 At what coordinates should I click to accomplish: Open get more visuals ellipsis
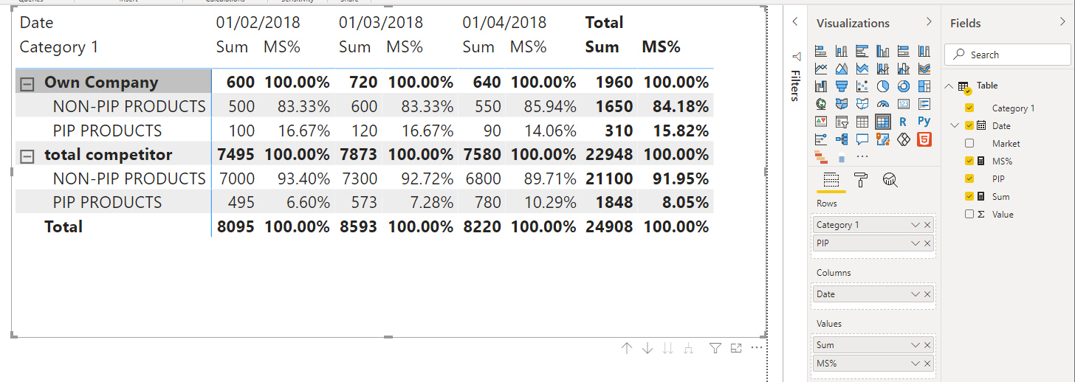tap(862, 156)
